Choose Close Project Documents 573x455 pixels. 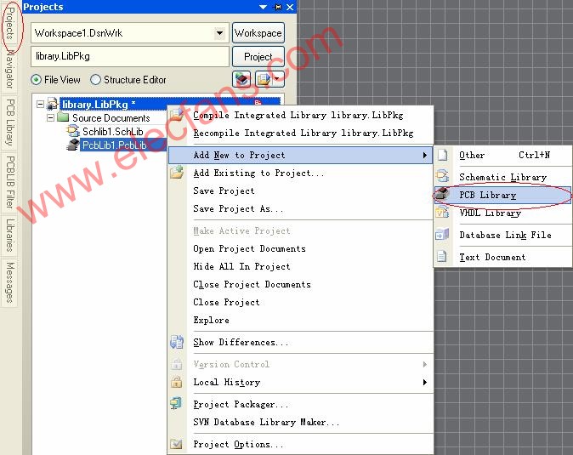click(300, 284)
